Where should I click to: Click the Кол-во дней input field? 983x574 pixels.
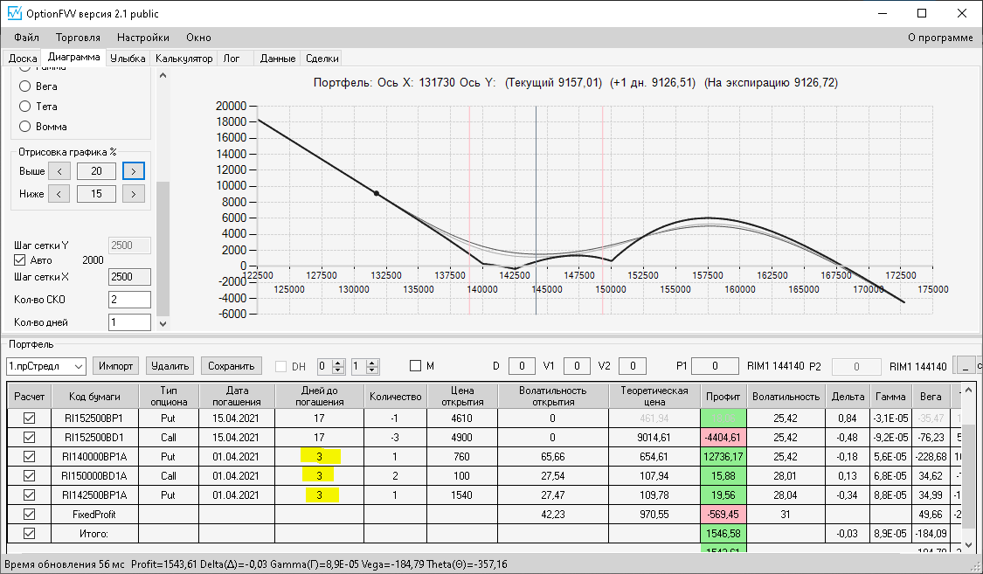(x=130, y=322)
